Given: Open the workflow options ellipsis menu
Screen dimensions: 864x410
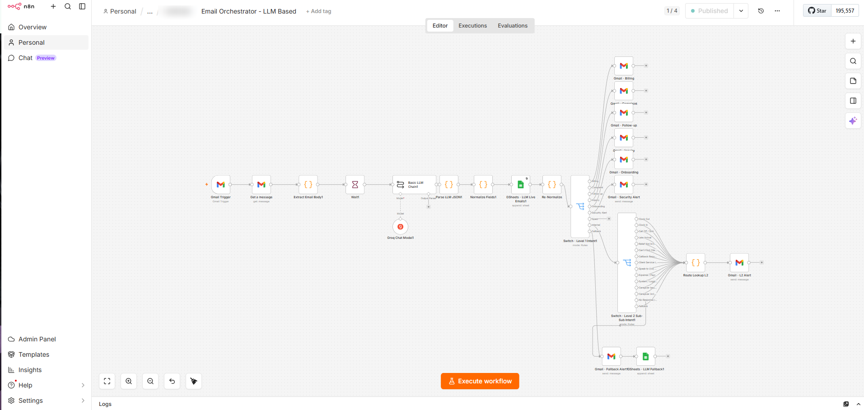Looking at the screenshot, I should (x=777, y=11).
